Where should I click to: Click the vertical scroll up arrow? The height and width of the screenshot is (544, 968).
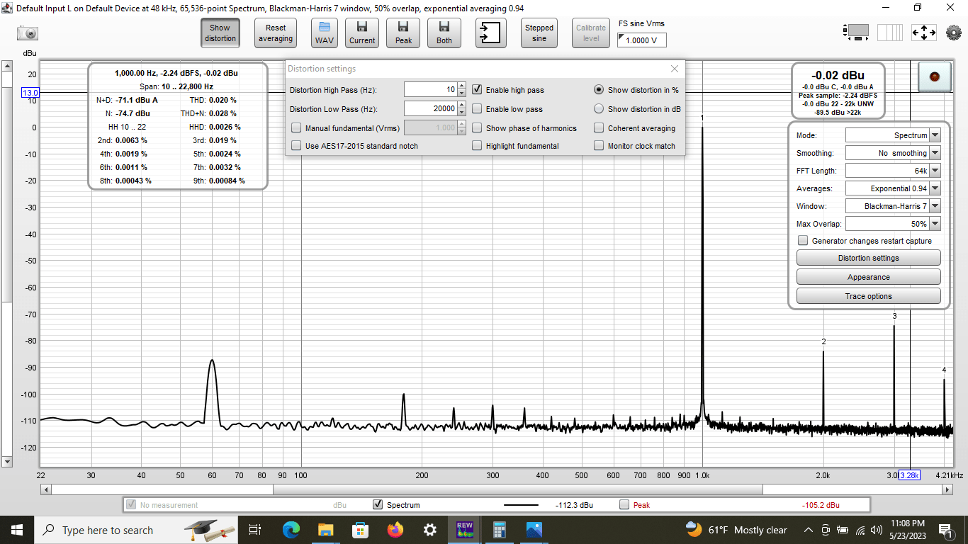coord(7,66)
